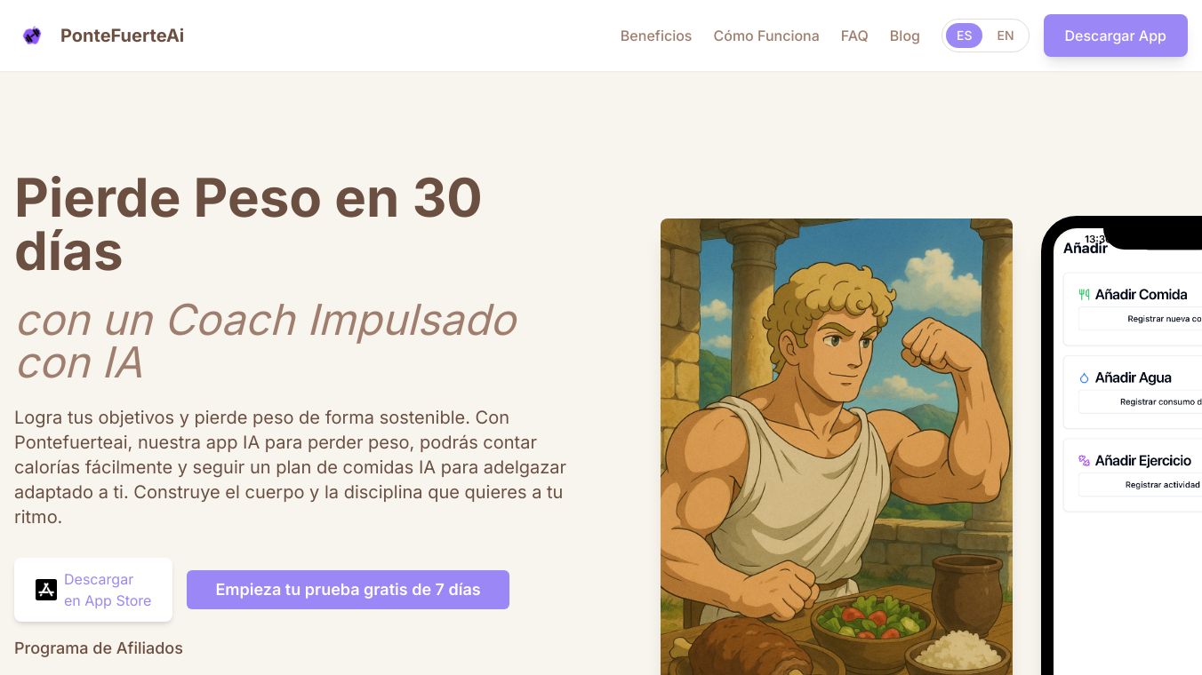Screen dimensions: 1202x675
Task: Select Registrar actividad field
Action: [1141, 485]
